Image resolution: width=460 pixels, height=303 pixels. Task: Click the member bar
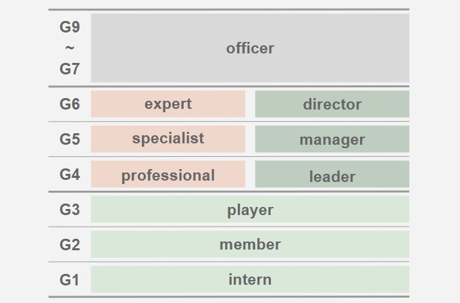tap(250, 244)
